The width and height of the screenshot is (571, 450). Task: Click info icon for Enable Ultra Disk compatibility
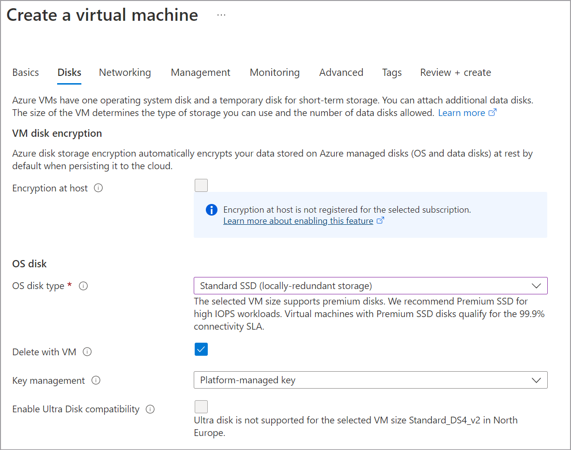coord(150,409)
